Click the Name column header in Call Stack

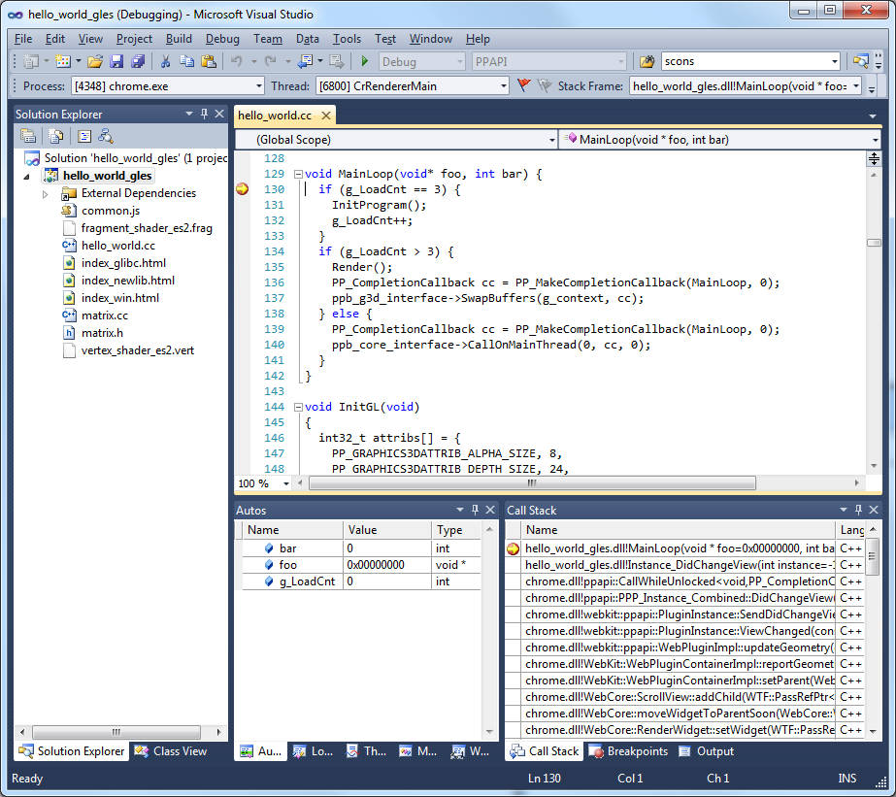coord(678,530)
